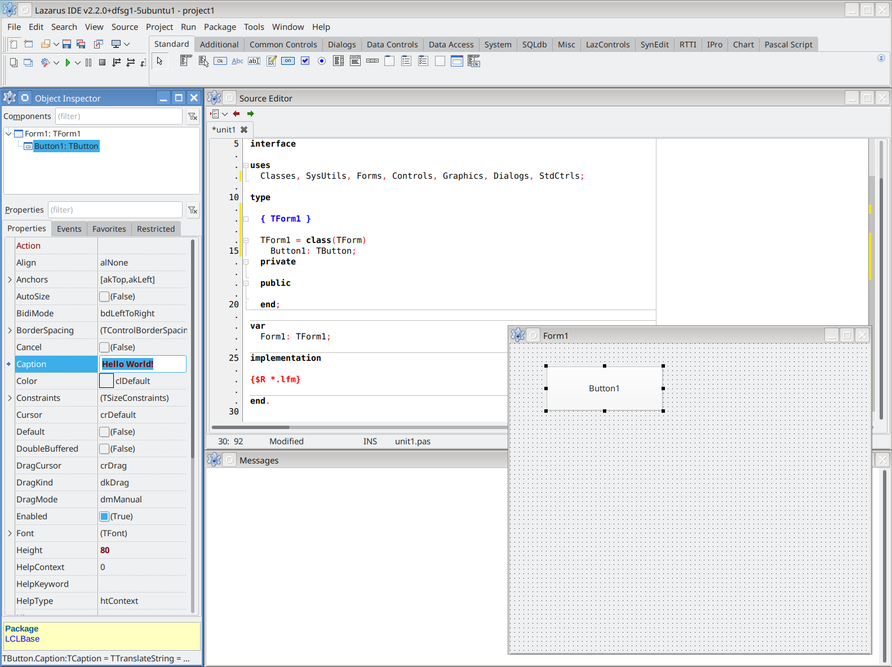892x667 pixels.
Task: Expand the BorderSpacing property
Action: coord(10,330)
